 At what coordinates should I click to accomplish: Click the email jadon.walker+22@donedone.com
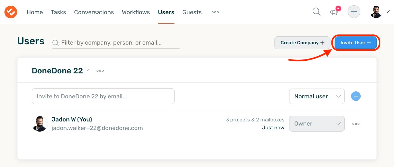[x=97, y=128]
